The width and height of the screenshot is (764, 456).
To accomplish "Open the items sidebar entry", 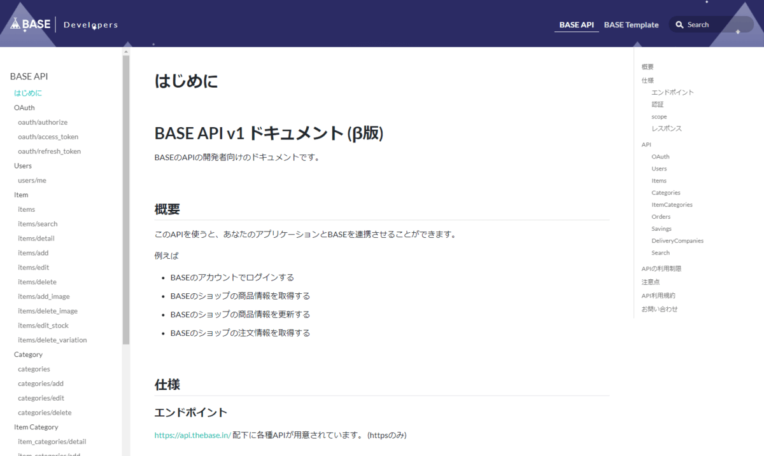I will point(26,209).
